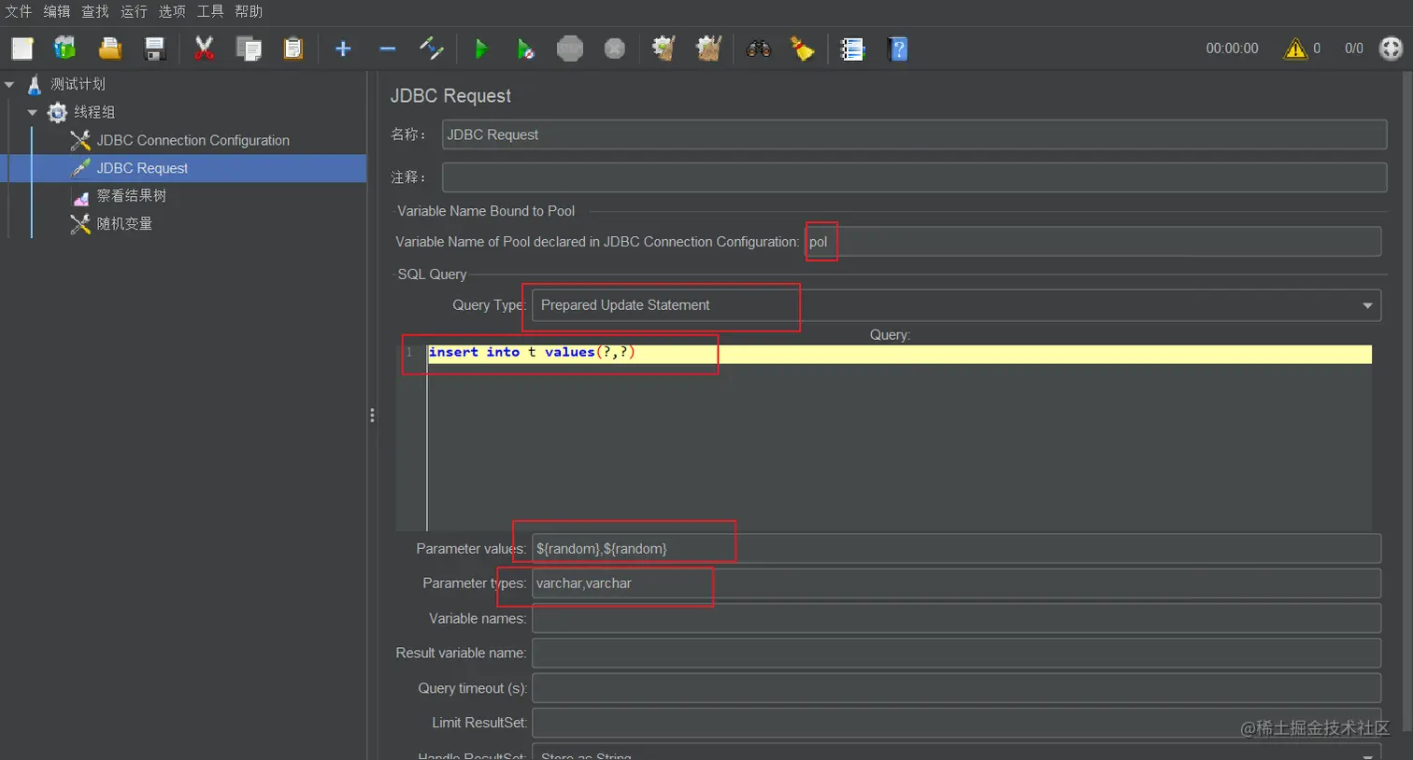Click the 察看结果树 listener icon
The image size is (1413, 760).
[x=80, y=196]
